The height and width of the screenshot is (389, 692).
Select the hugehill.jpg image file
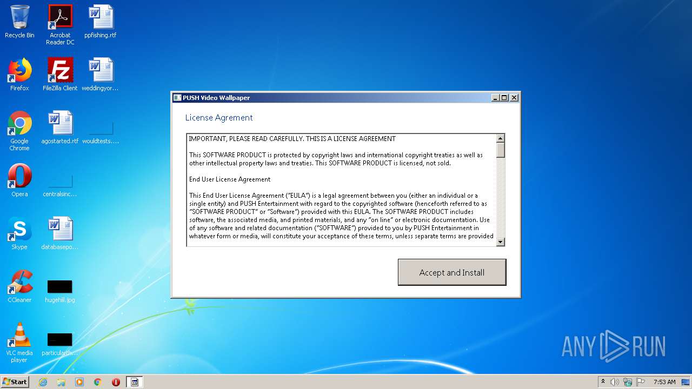[x=60, y=291]
